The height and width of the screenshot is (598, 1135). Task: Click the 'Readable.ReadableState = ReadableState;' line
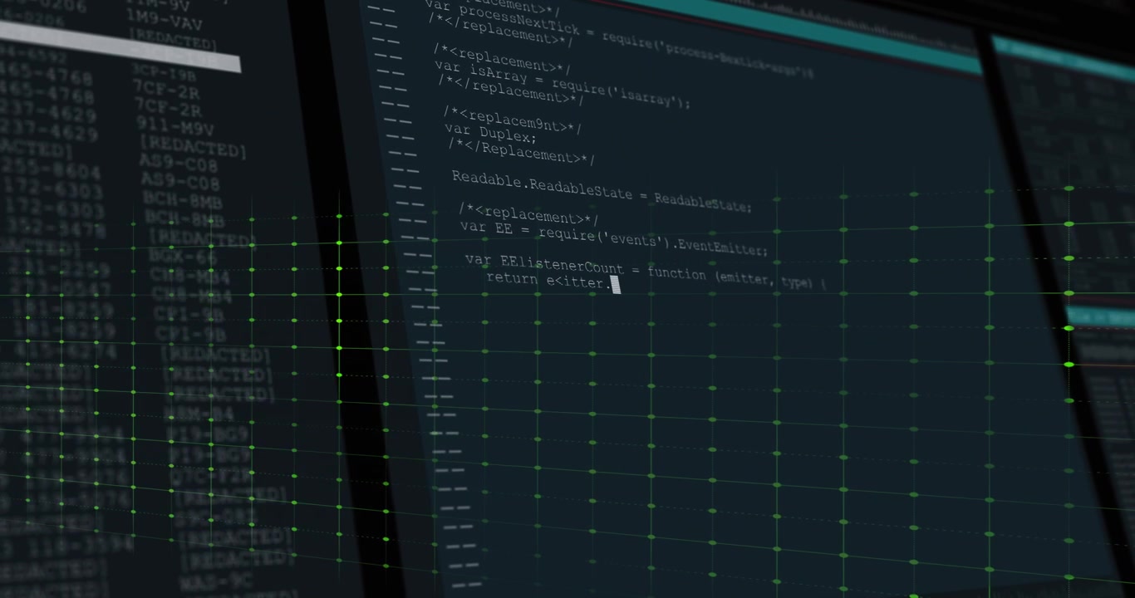(x=602, y=191)
